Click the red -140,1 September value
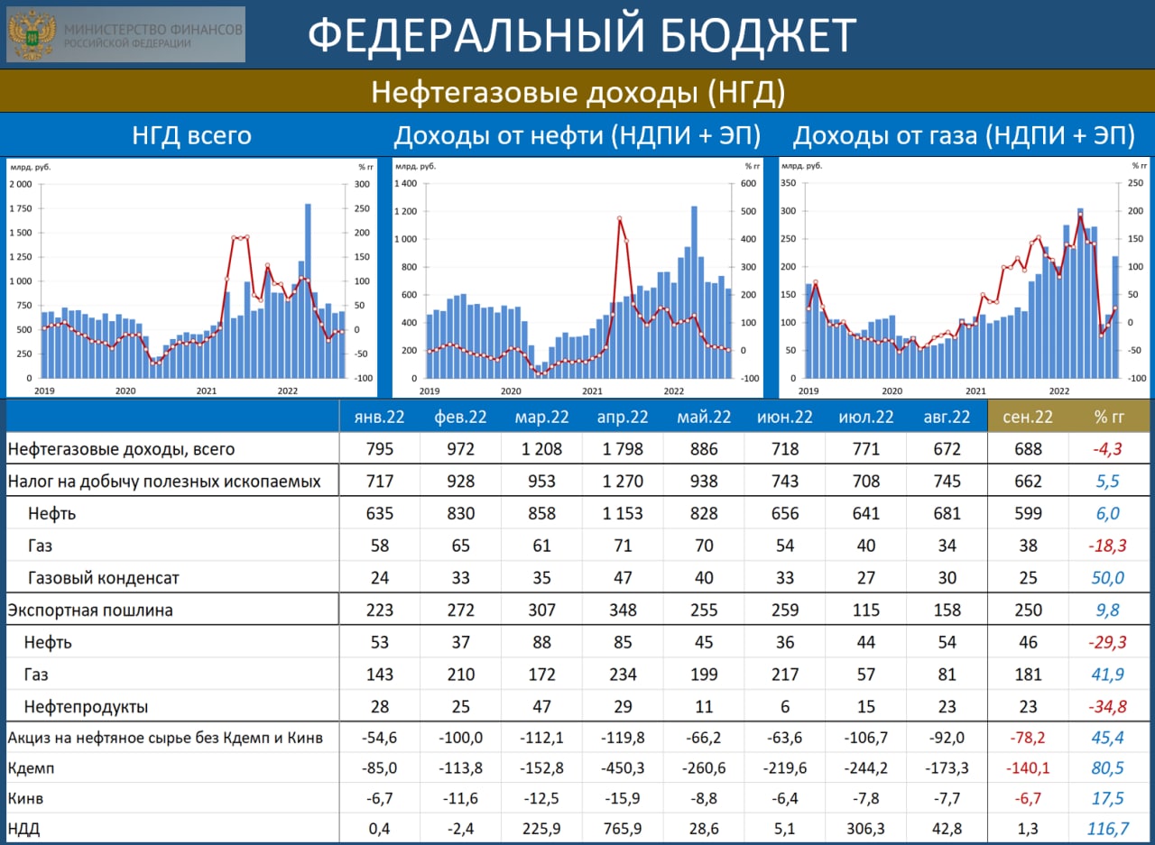Viewport: 1155px width, 845px height. click(x=1028, y=770)
